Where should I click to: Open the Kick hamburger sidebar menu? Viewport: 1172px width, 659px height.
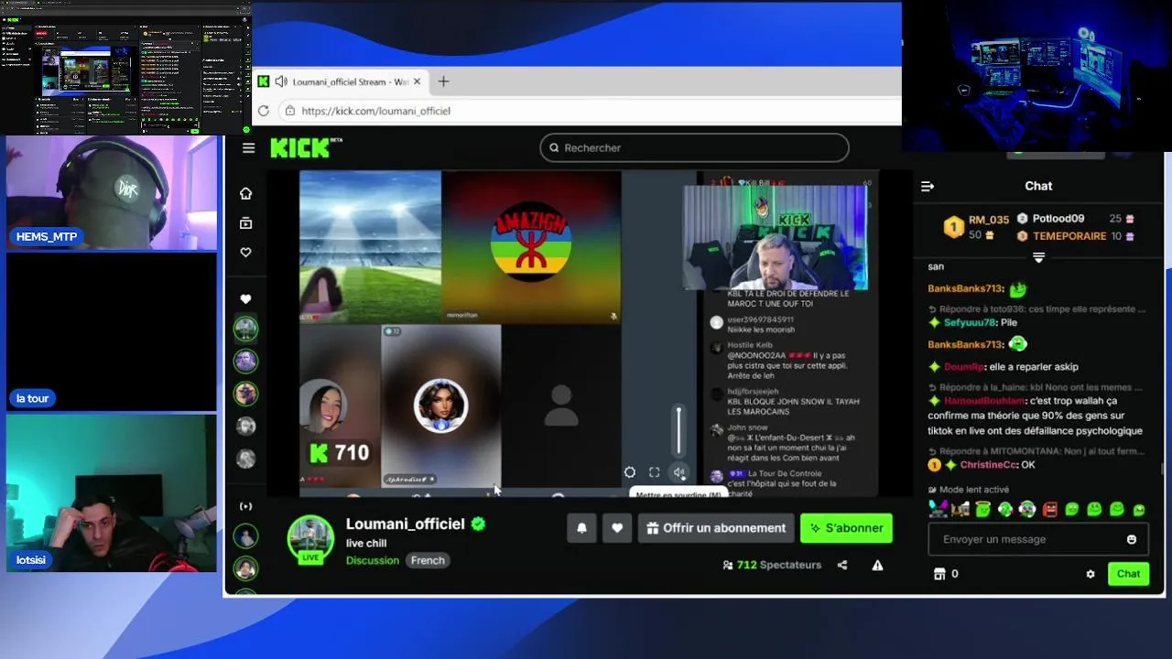pyautogui.click(x=248, y=148)
